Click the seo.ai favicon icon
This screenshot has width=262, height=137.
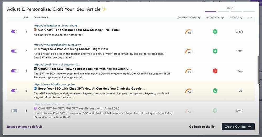pos(35,69)
